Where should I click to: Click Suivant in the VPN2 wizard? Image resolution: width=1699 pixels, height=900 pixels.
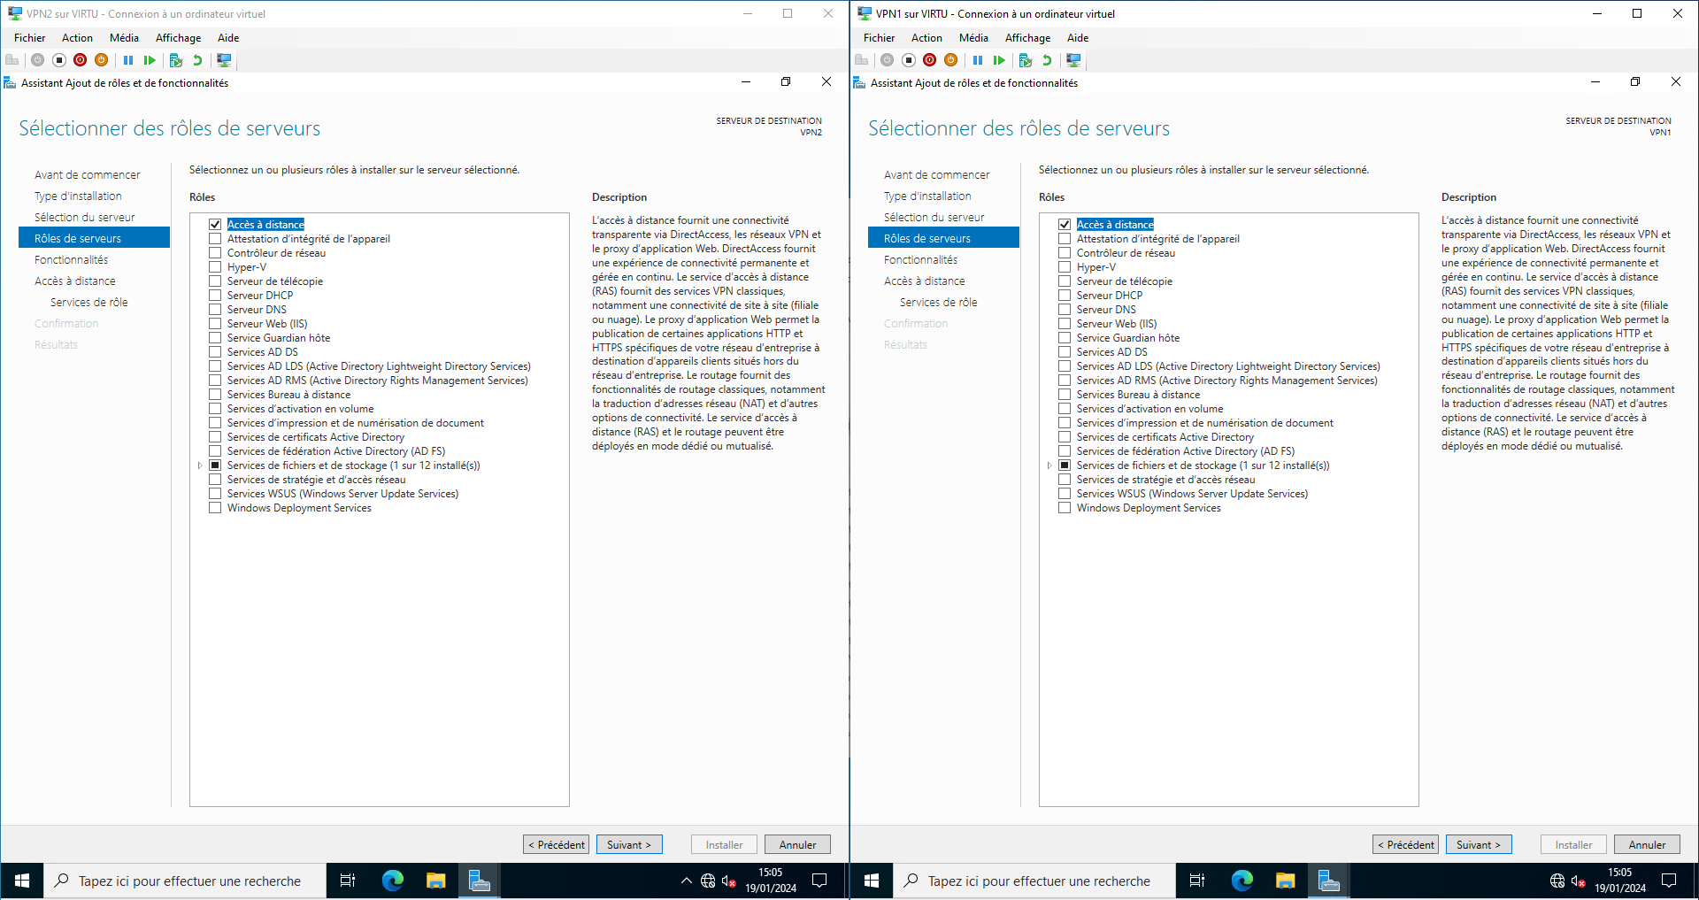click(x=629, y=844)
